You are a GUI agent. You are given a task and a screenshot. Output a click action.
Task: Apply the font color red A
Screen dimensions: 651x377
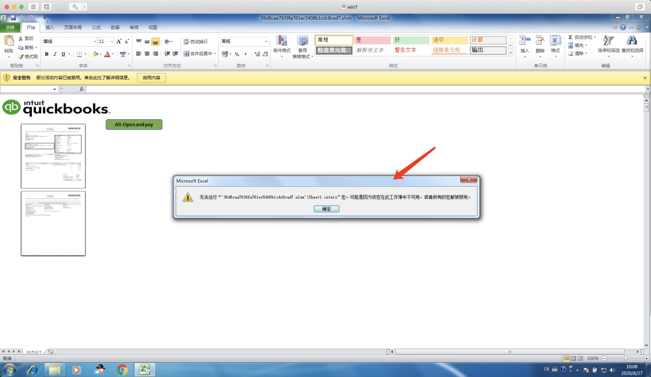(x=107, y=54)
